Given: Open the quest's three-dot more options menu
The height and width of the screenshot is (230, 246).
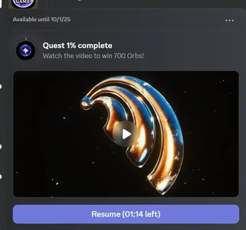Looking at the screenshot, I should 229,21.
